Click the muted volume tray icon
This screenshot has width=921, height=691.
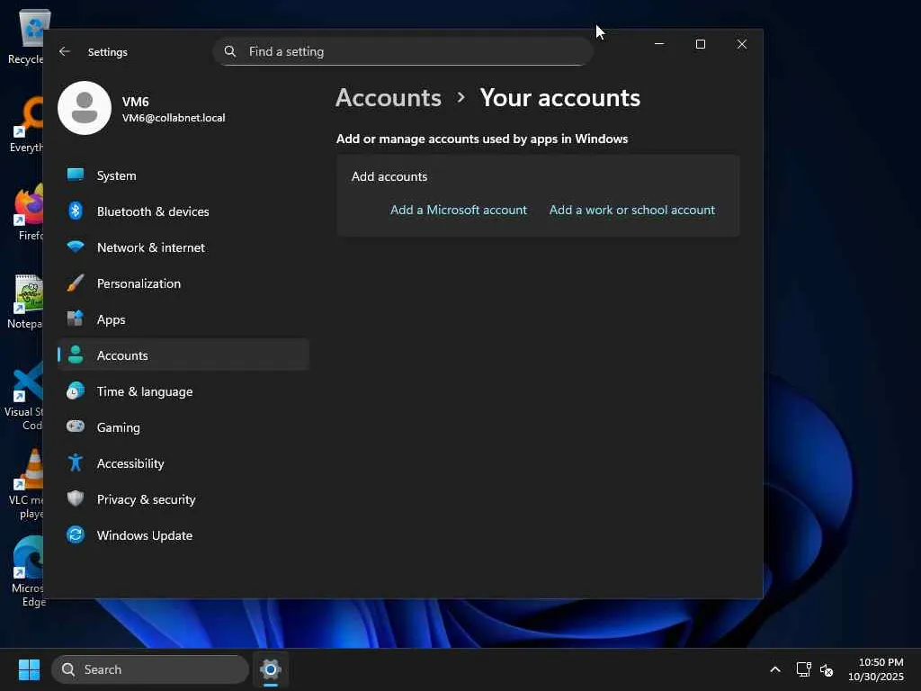(827, 669)
